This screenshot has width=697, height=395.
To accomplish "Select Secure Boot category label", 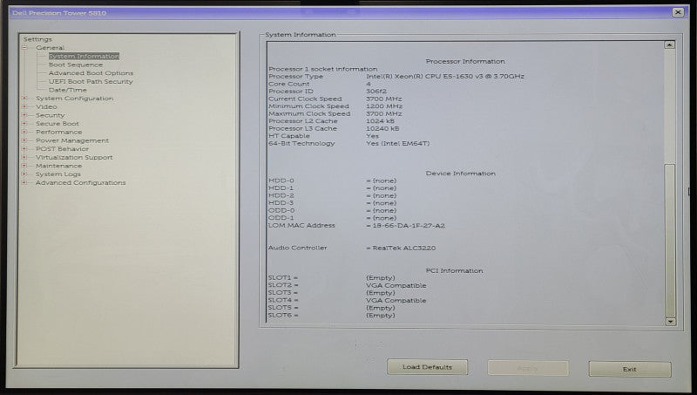I will (x=58, y=124).
